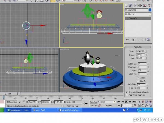Switch to stp3 - Paint taskbar window
The height and width of the screenshot is (123, 164).
click(x=44, y=110)
